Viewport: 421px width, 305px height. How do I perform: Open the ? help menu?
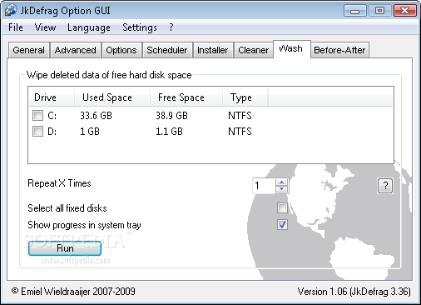click(171, 27)
